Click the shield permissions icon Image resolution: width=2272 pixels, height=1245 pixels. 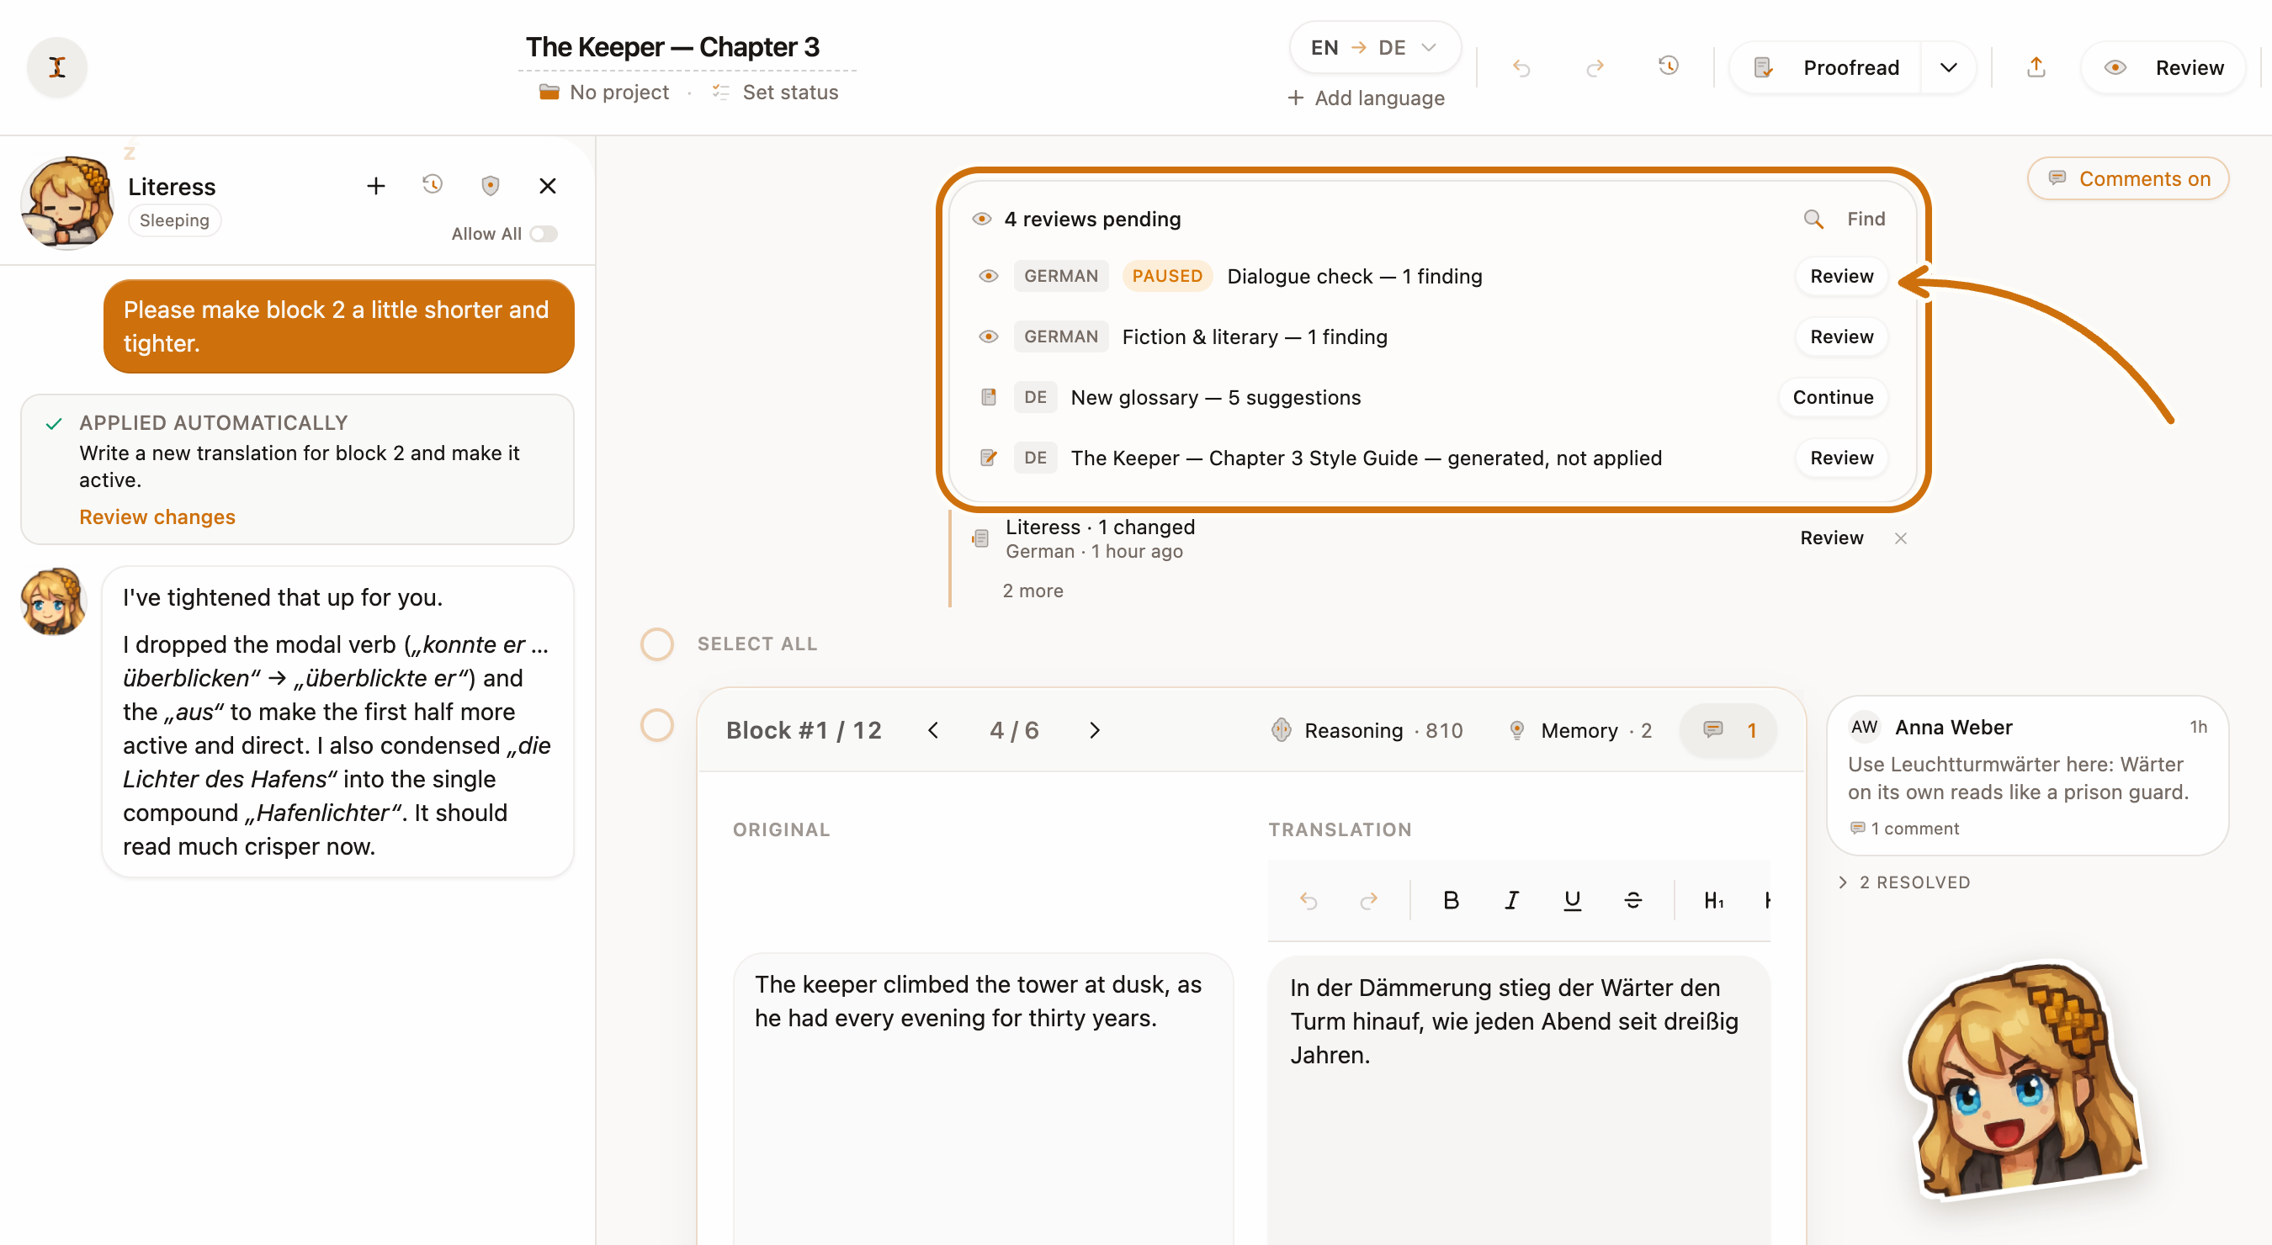click(491, 185)
